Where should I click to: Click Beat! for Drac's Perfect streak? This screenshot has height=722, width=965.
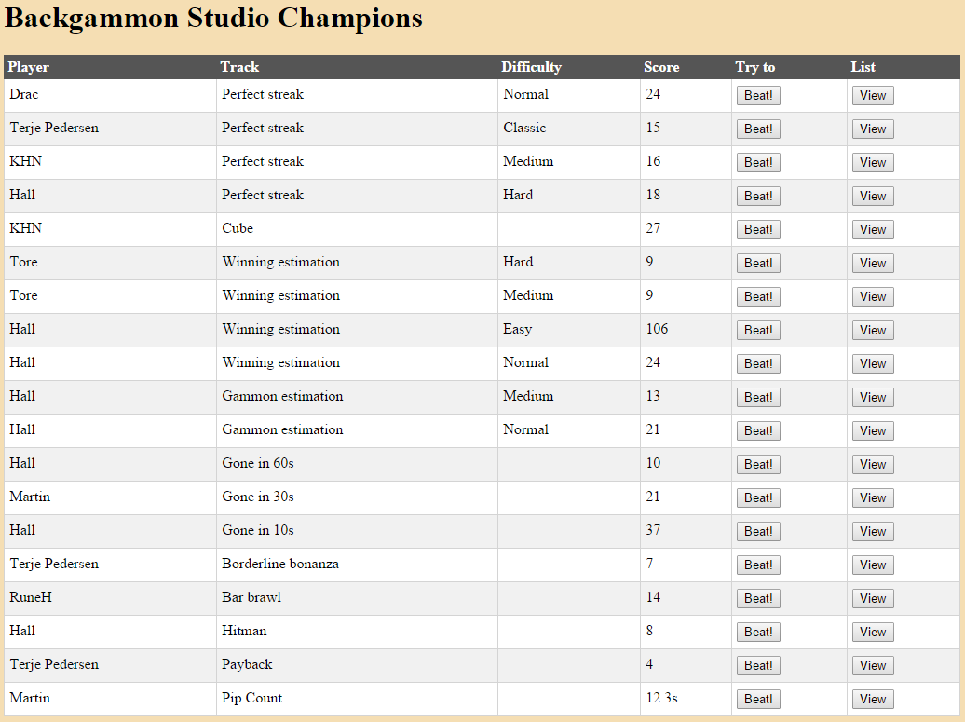758,95
